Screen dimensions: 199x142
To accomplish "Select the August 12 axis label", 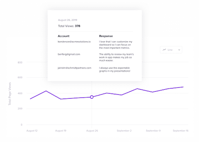I will click(x=32, y=131).
